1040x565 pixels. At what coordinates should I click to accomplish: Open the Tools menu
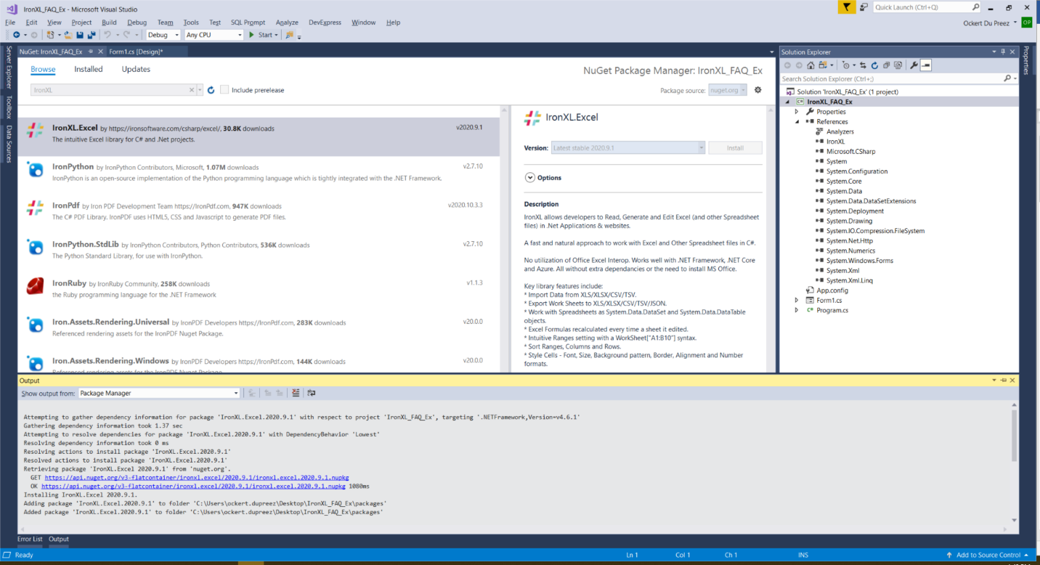(191, 23)
